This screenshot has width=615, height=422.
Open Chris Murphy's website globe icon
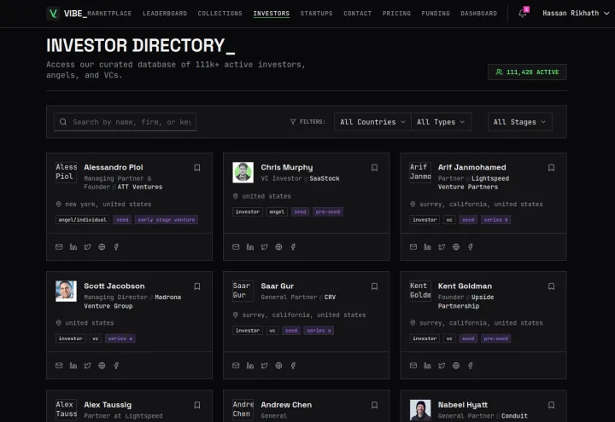pyautogui.click(x=278, y=246)
